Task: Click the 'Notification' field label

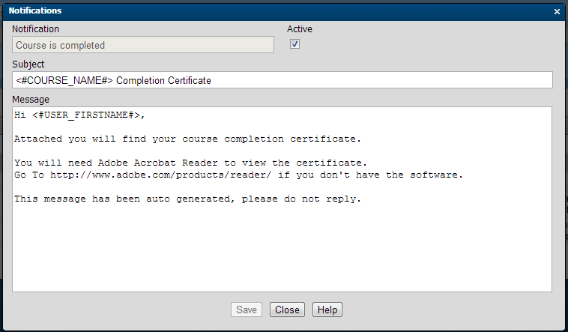Action: [35, 29]
